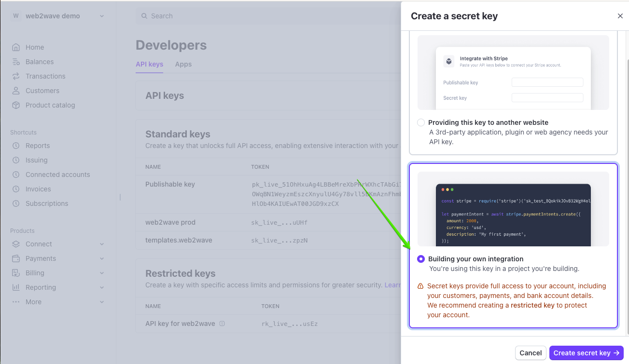
Task: Click the W account avatar icon
Action: (16, 16)
